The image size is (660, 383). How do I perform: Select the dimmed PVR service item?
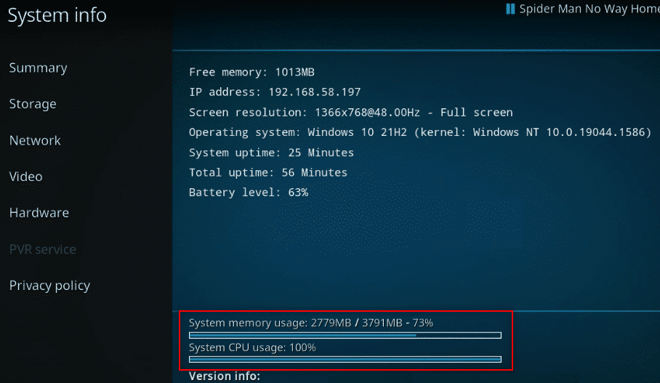click(43, 249)
